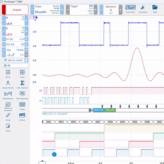The image size is (164, 164).
Task: Click the blue back arrow circle
Action: coord(54,154)
